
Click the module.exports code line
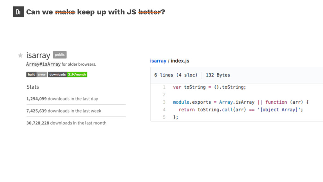pos(241,102)
